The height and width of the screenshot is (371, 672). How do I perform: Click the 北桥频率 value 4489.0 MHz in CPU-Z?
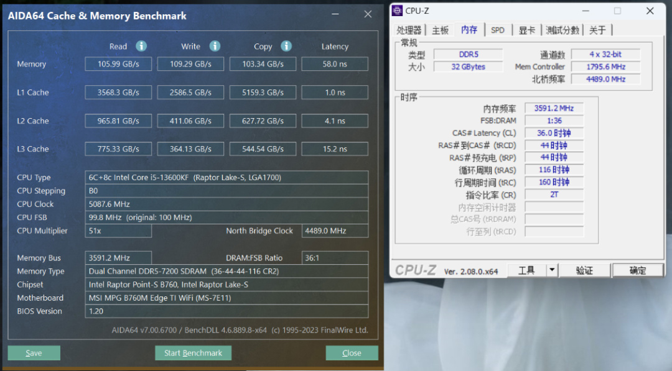[x=605, y=79]
